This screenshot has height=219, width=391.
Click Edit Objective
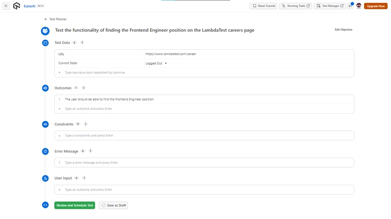coord(344,30)
